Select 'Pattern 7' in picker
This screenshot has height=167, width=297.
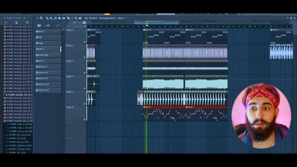tap(48, 67)
